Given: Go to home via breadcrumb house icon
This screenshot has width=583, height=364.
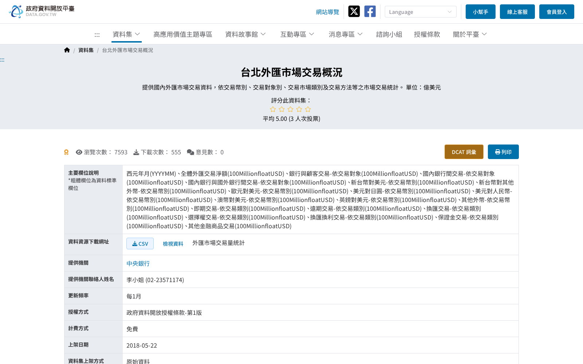Looking at the screenshot, I should click(67, 50).
